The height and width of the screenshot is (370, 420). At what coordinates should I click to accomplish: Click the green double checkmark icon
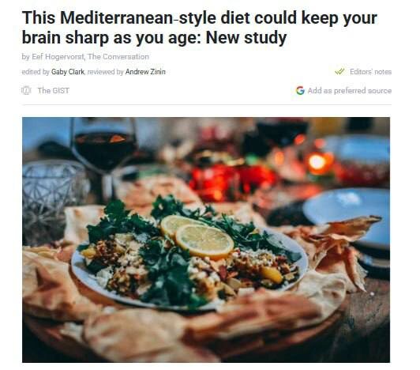pyautogui.click(x=339, y=72)
